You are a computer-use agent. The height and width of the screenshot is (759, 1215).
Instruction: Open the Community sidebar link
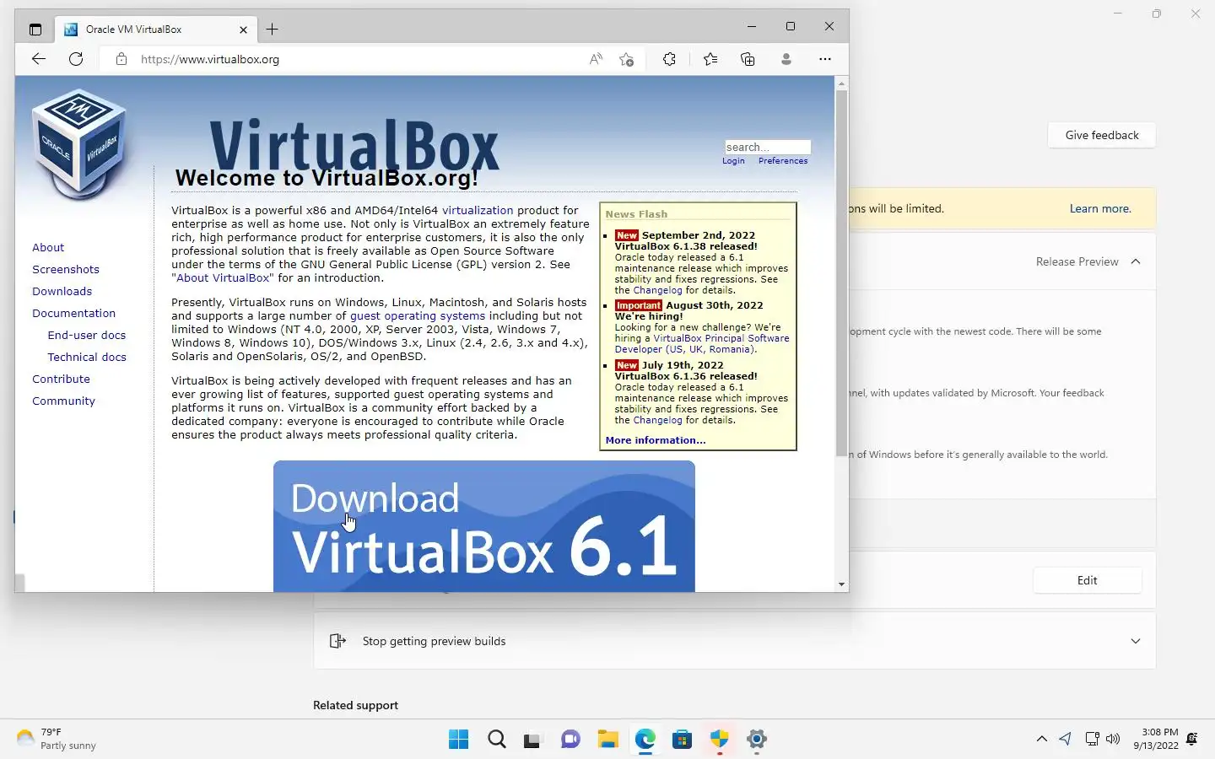point(63,401)
